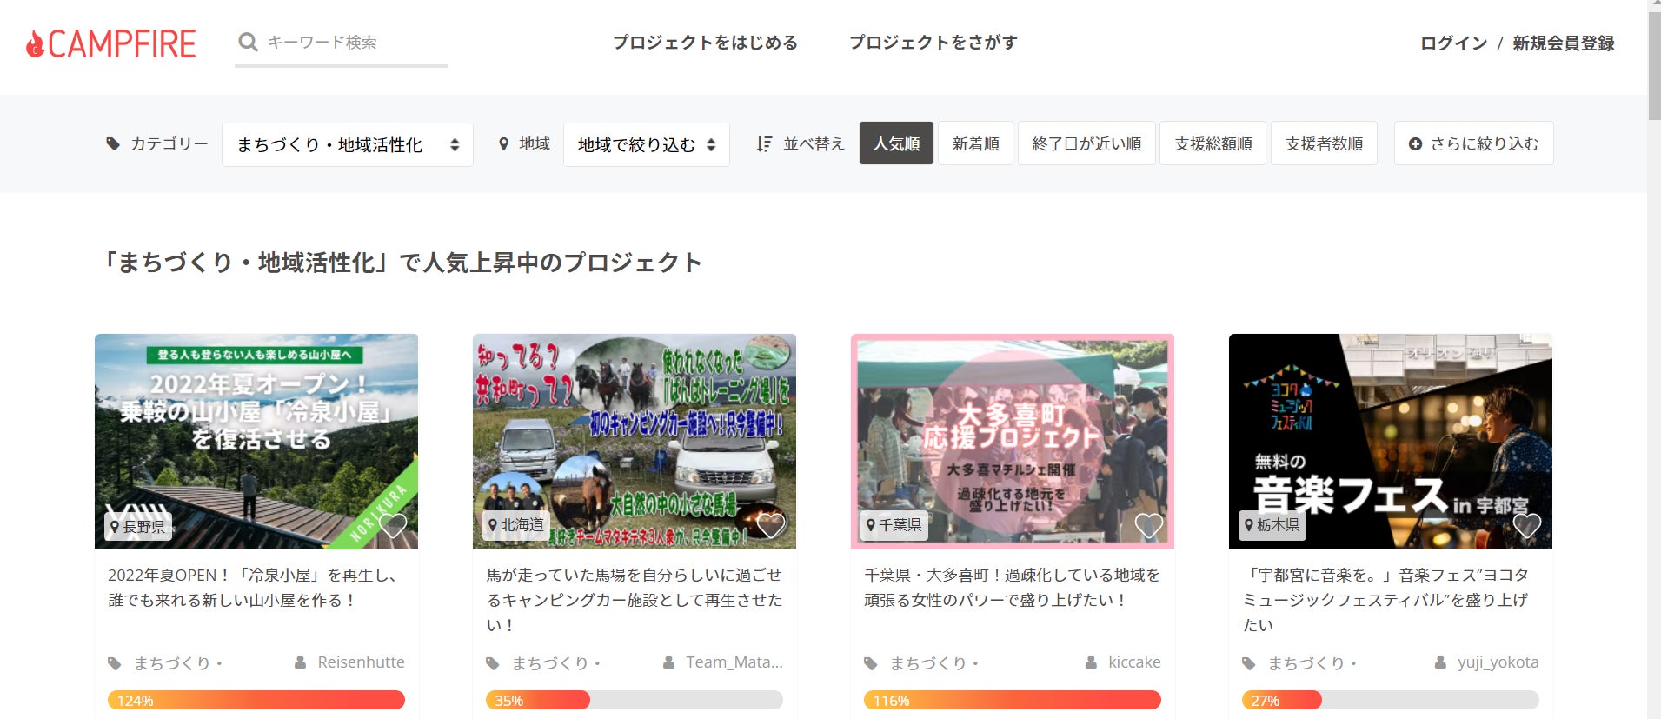Click plus icon on さらに絞り込む

point(1415,143)
